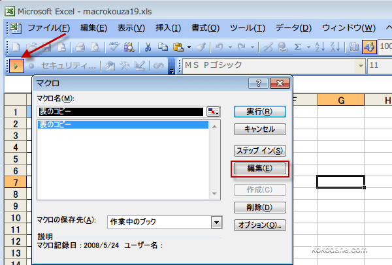Click the macro dialog help ? button
Viewport: 392px width, 265px height.
(258, 83)
